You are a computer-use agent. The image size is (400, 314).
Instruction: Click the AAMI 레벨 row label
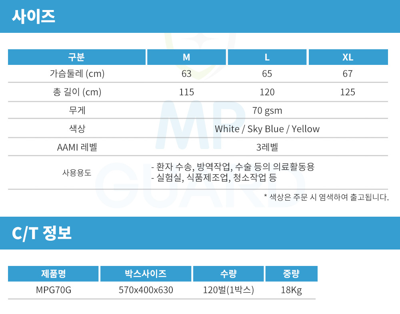tap(77, 147)
